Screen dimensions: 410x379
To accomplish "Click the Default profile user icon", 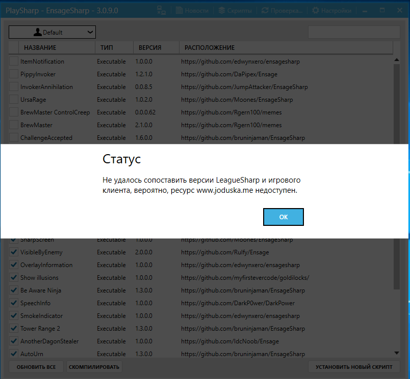I will click(x=38, y=32).
